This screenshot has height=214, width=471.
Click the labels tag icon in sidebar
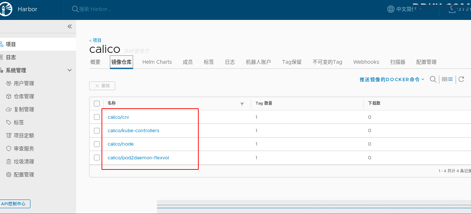click(x=9, y=122)
